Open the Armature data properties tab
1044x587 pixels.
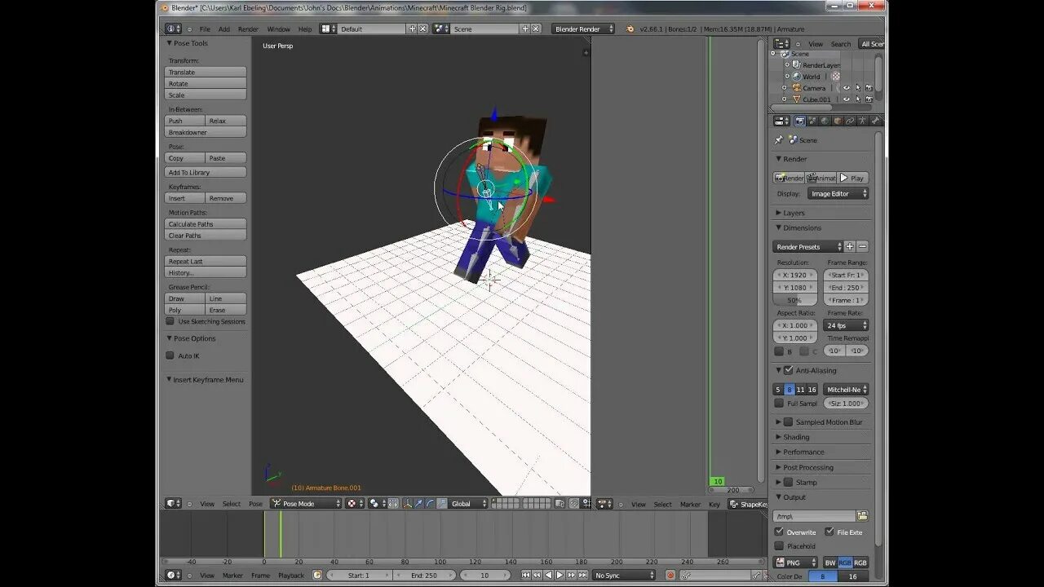[862, 121]
